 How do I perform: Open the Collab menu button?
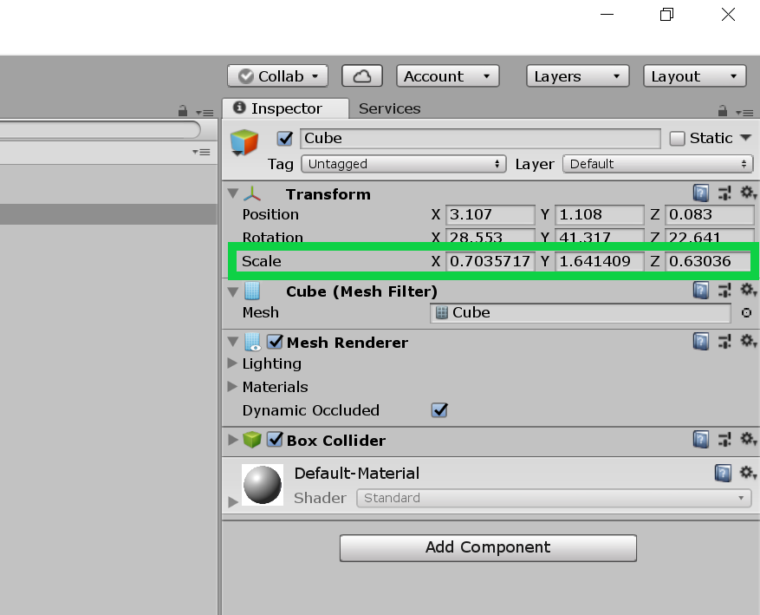pyautogui.click(x=277, y=76)
